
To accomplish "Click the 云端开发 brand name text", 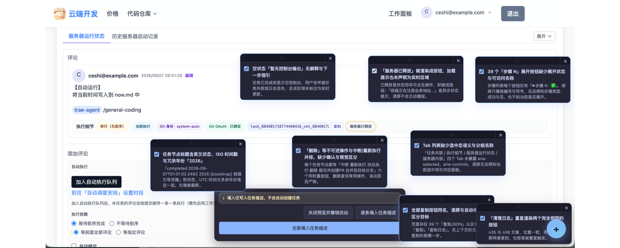I will [84, 14].
